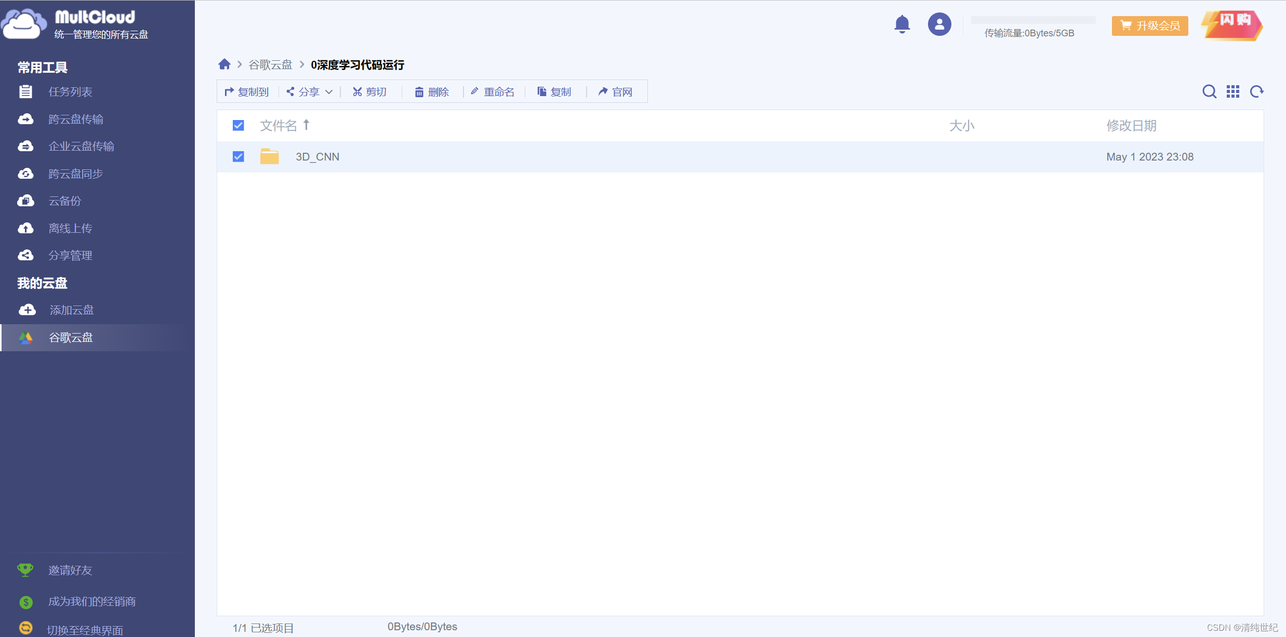
Task: Click the Upgrade membership button
Action: [1149, 25]
